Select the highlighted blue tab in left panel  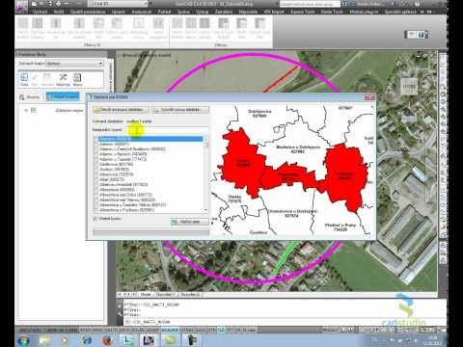click(63, 96)
